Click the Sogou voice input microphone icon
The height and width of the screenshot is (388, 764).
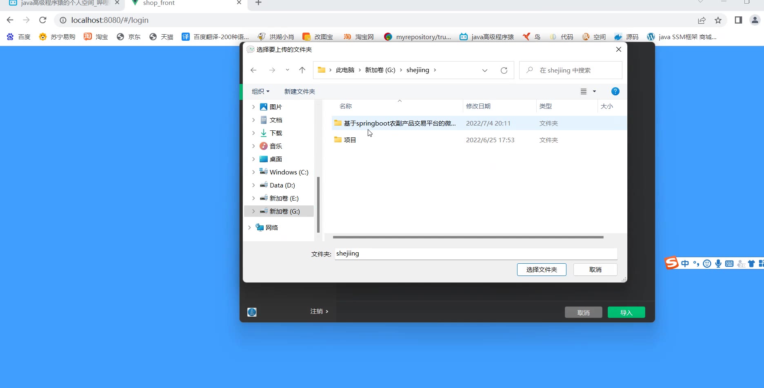click(718, 264)
